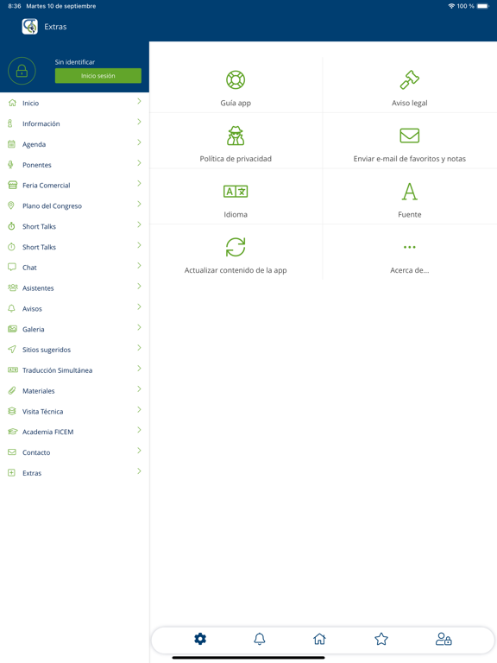497x663 pixels.
Task: Select the Idioma translation icon
Action: (x=236, y=192)
